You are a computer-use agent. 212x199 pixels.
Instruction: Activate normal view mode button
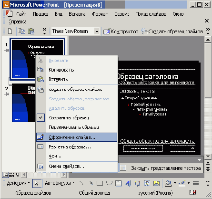click(x=5, y=175)
